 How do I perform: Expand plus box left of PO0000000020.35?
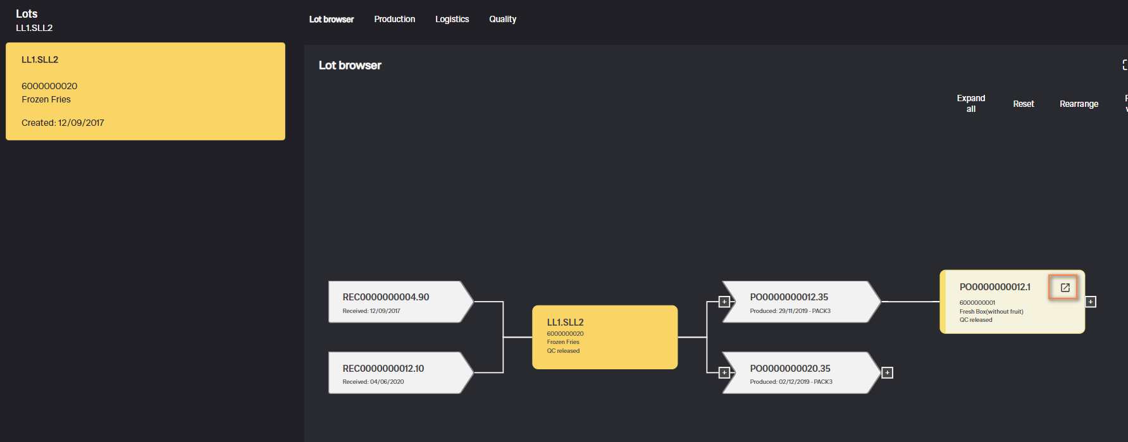point(724,372)
